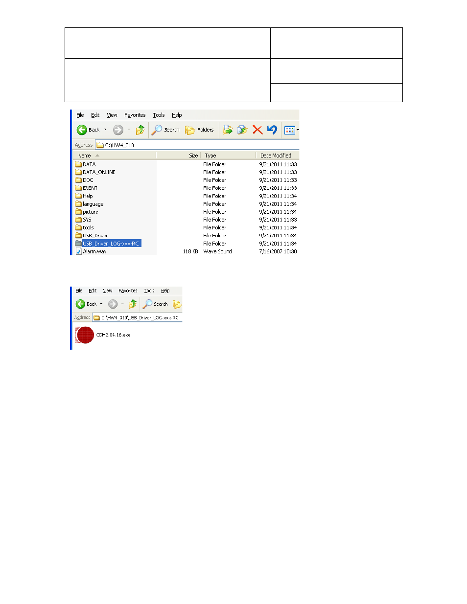Click the 118 KB size value
The width and height of the screenshot is (467, 604).
tap(190, 251)
